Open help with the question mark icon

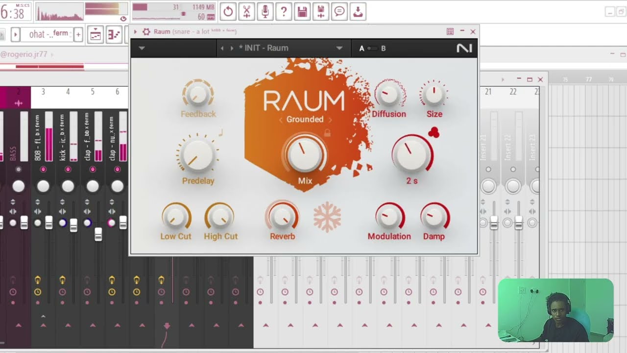coord(284,11)
